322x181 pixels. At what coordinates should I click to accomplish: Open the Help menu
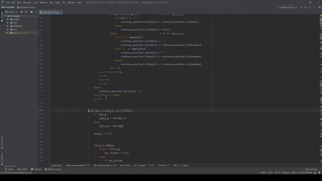(79, 3)
